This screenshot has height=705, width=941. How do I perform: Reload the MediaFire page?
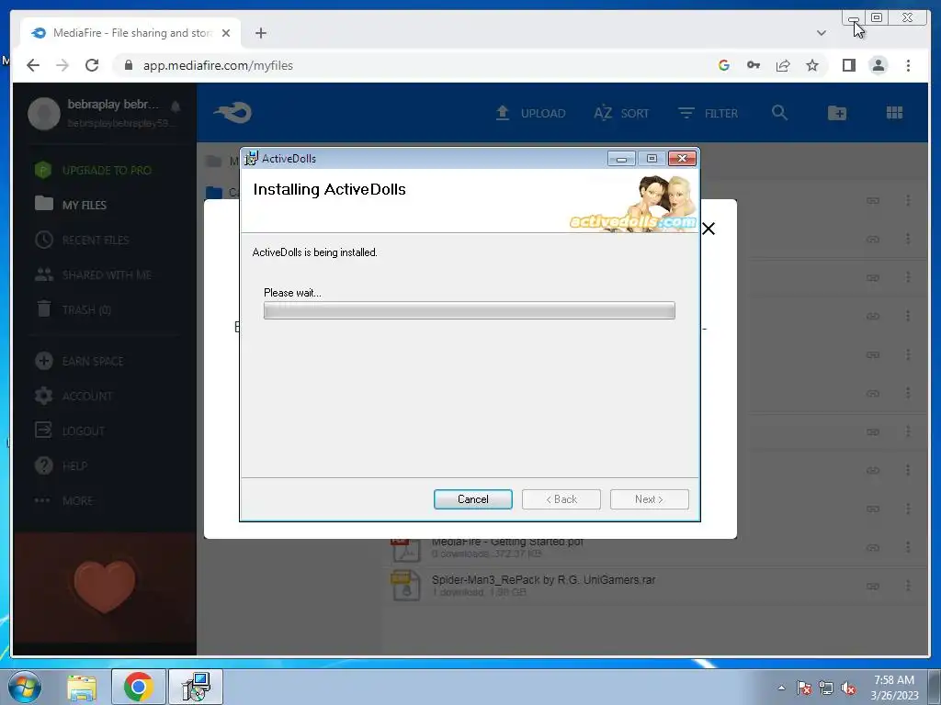(92, 65)
